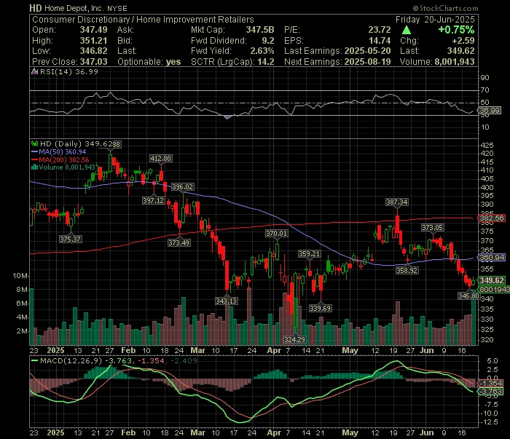Viewport: 510px width, 439px height.
Task: Click the Open value 347.49
Action: (94, 30)
